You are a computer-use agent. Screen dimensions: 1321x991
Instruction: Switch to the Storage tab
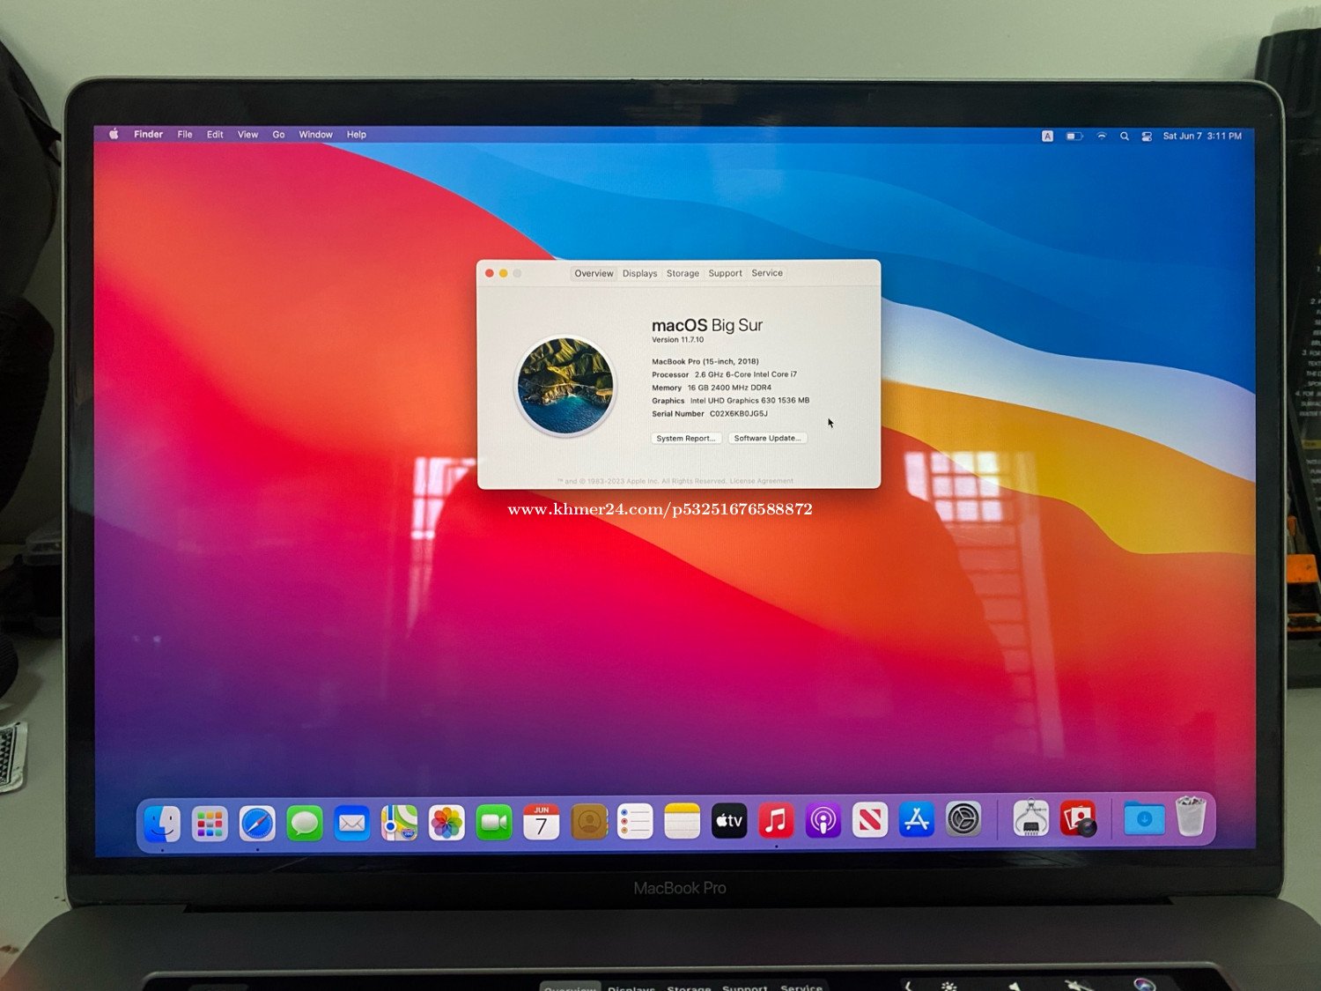[x=683, y=273]
